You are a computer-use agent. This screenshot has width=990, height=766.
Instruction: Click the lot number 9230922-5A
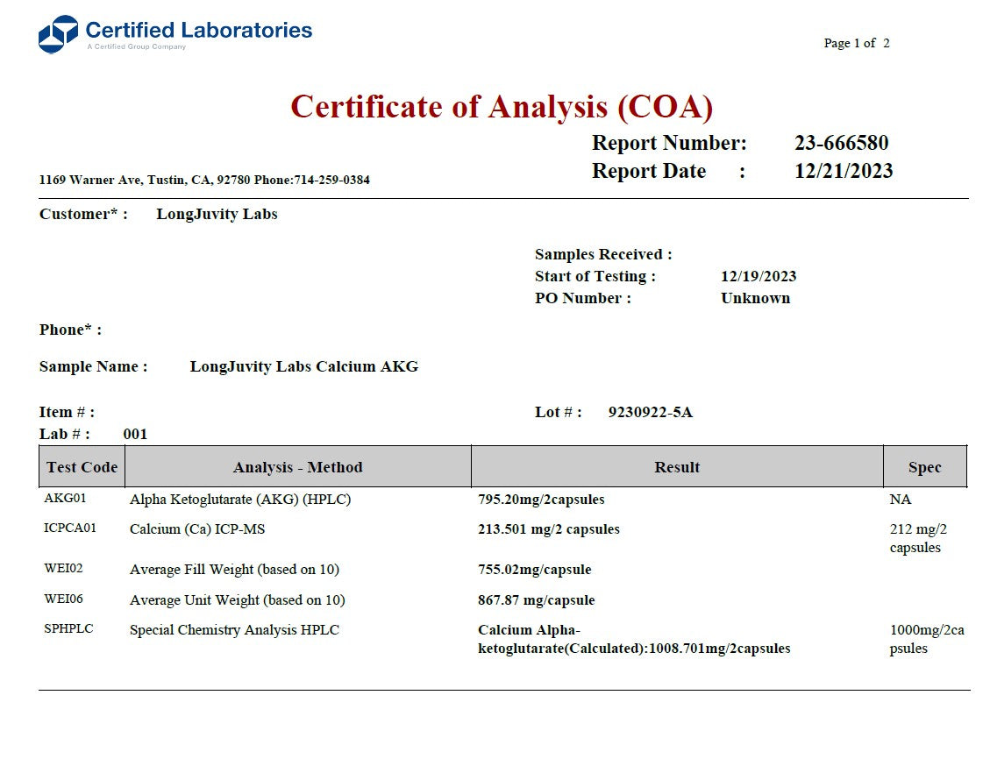650,412
